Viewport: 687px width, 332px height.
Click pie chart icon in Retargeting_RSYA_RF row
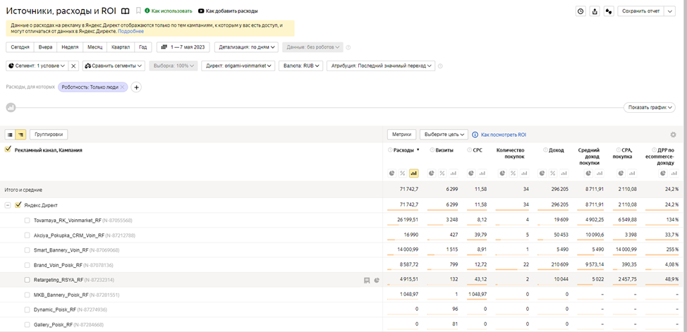point(377,280)
